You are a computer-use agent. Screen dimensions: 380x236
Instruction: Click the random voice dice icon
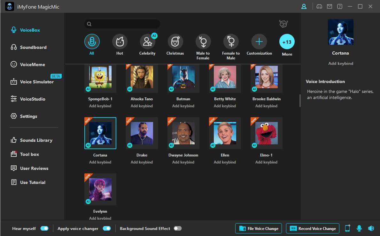click(283, 24)
